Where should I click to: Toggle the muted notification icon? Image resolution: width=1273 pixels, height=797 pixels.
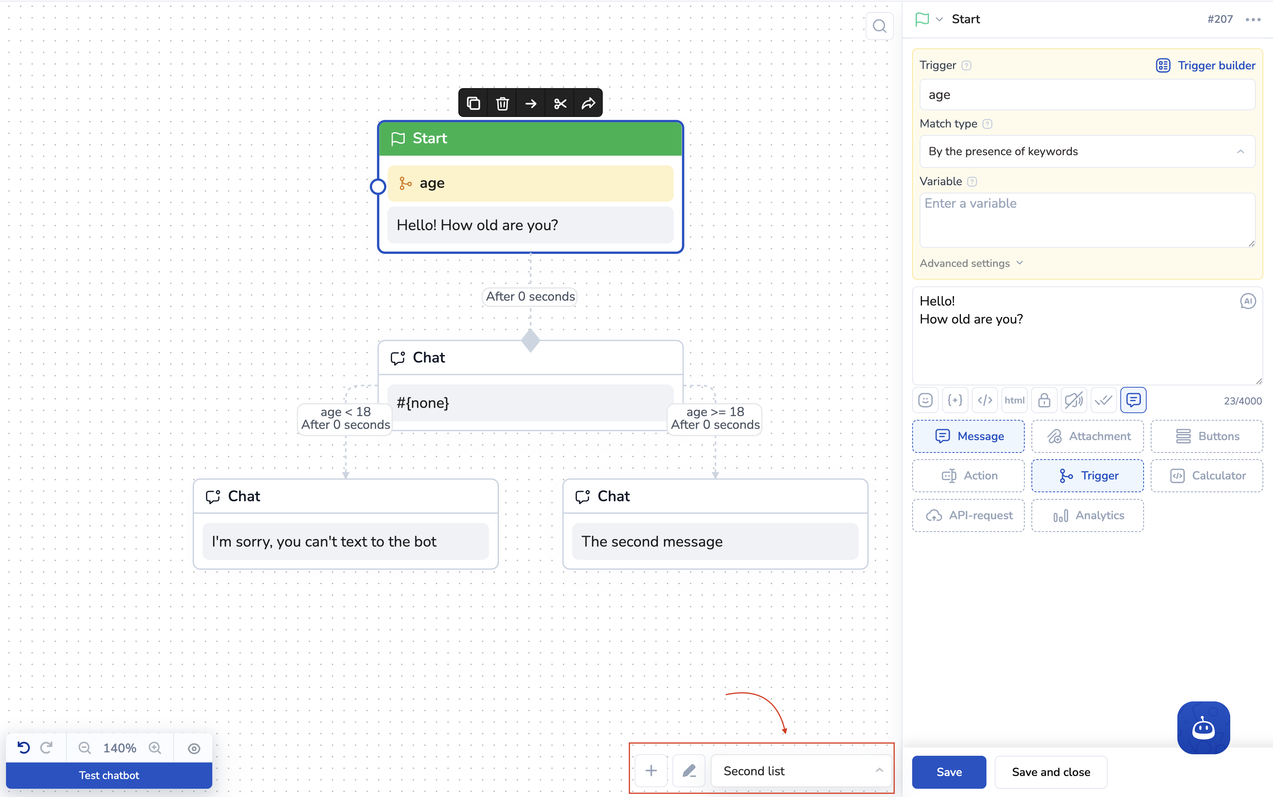point(1073,400)
